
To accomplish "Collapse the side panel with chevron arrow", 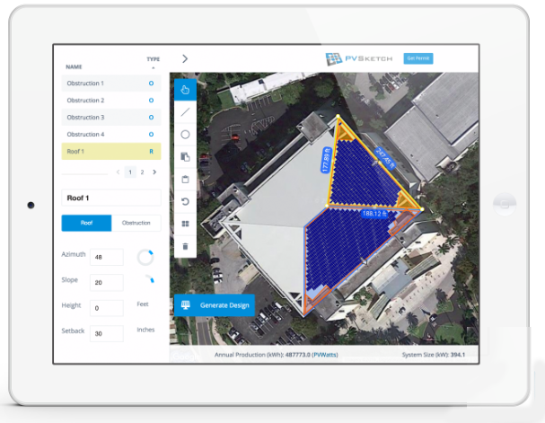I will point(184,58).
